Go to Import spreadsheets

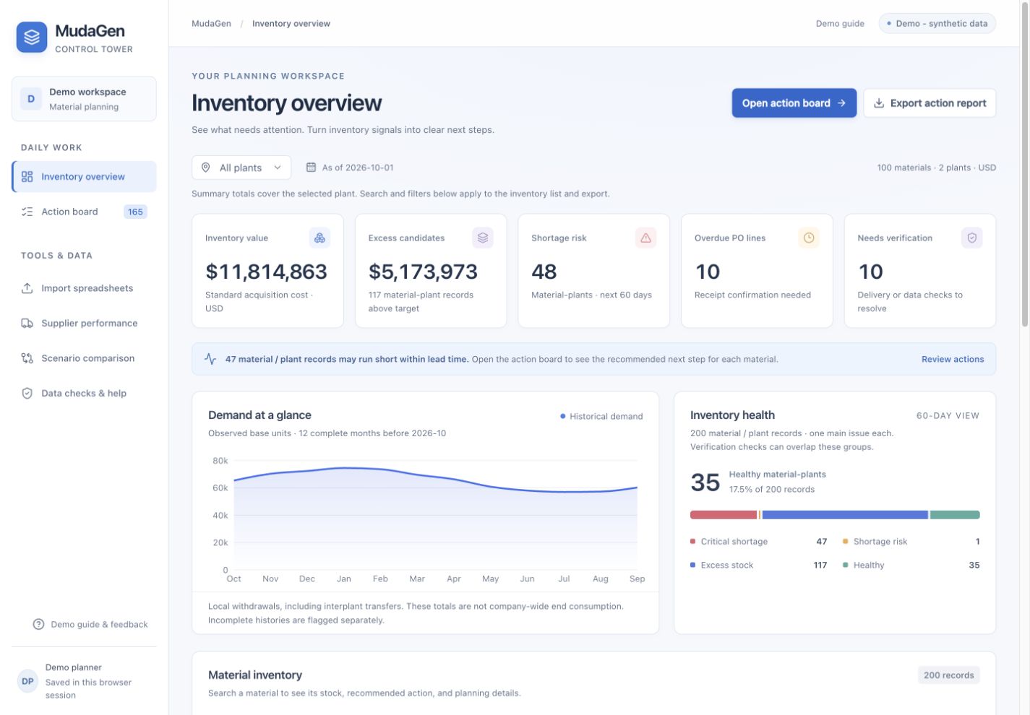tap(84, 288)
